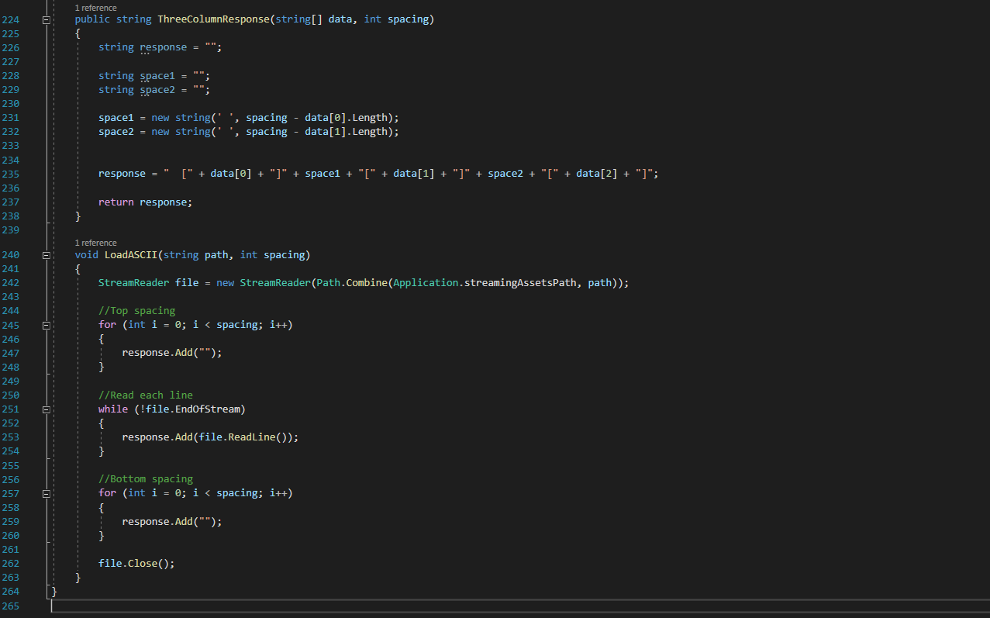Collapse the ThreeColumnResponse method fold toggle

click(46, 19)
